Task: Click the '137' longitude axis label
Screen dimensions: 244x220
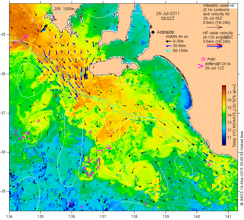Action: (x=103, y=217)
